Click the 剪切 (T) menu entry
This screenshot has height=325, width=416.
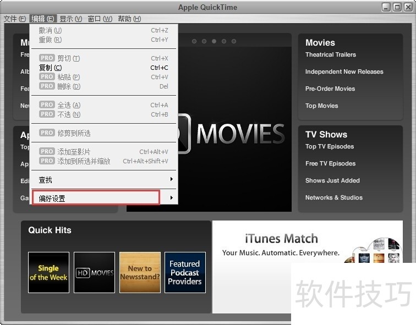104,58
